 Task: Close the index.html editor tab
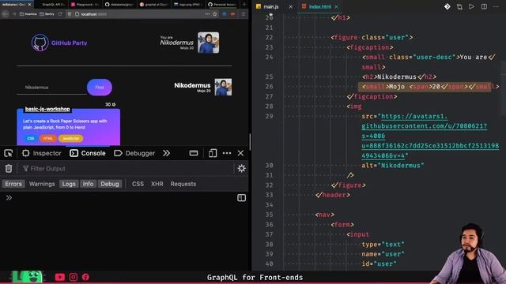click(337, 6)
